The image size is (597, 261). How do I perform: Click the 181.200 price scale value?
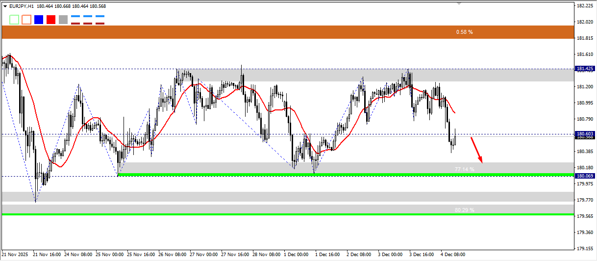point(585,87)
